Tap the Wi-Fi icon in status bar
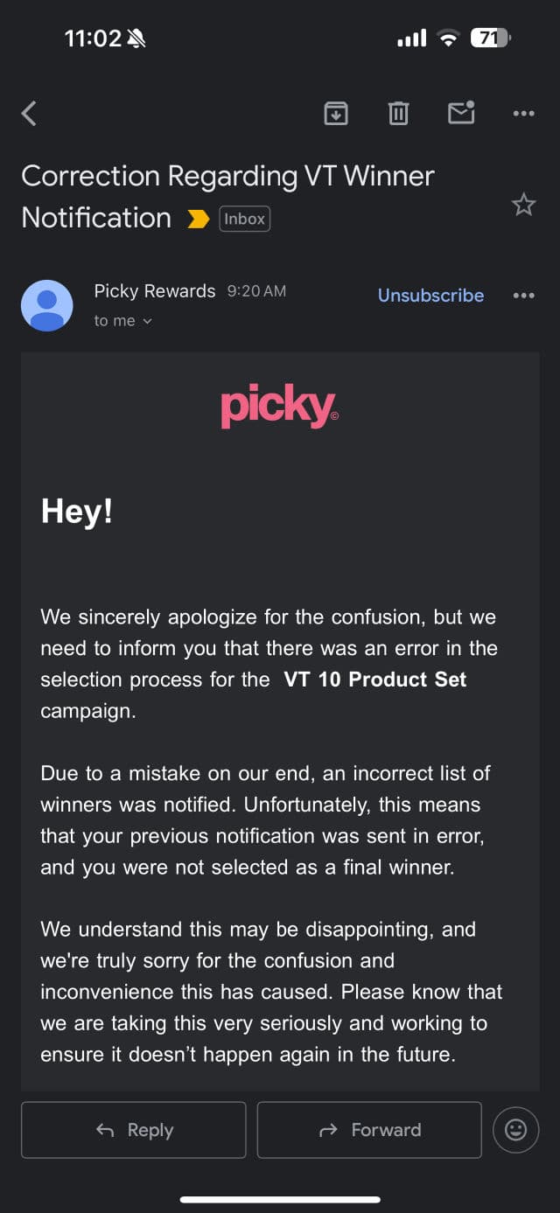The height and width of the screenshot is (1213, 560). (449, 38)
